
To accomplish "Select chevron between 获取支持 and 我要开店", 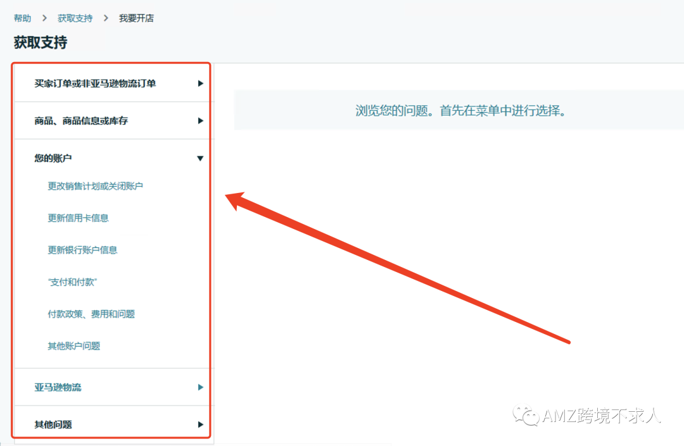I will tap(106, 18).
